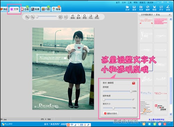174x127 pixels.
Task: Click the zoom out magnifier icon
Action: tap(32, 17)
